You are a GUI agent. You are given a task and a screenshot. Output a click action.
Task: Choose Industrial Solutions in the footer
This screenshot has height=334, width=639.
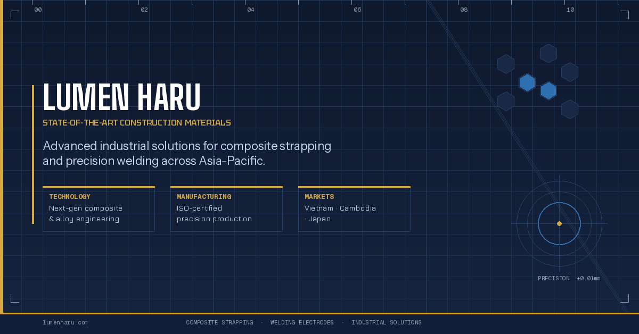pyautogui.click(x=386, y=322)
